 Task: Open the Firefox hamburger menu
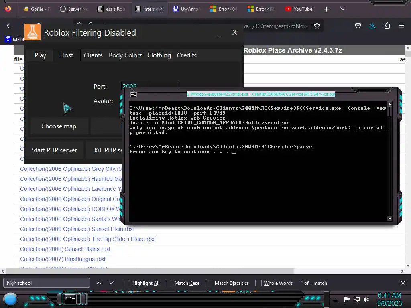coord(401,26)
